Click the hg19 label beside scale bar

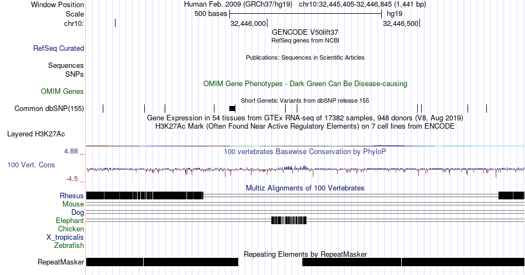tap(395, 14)
